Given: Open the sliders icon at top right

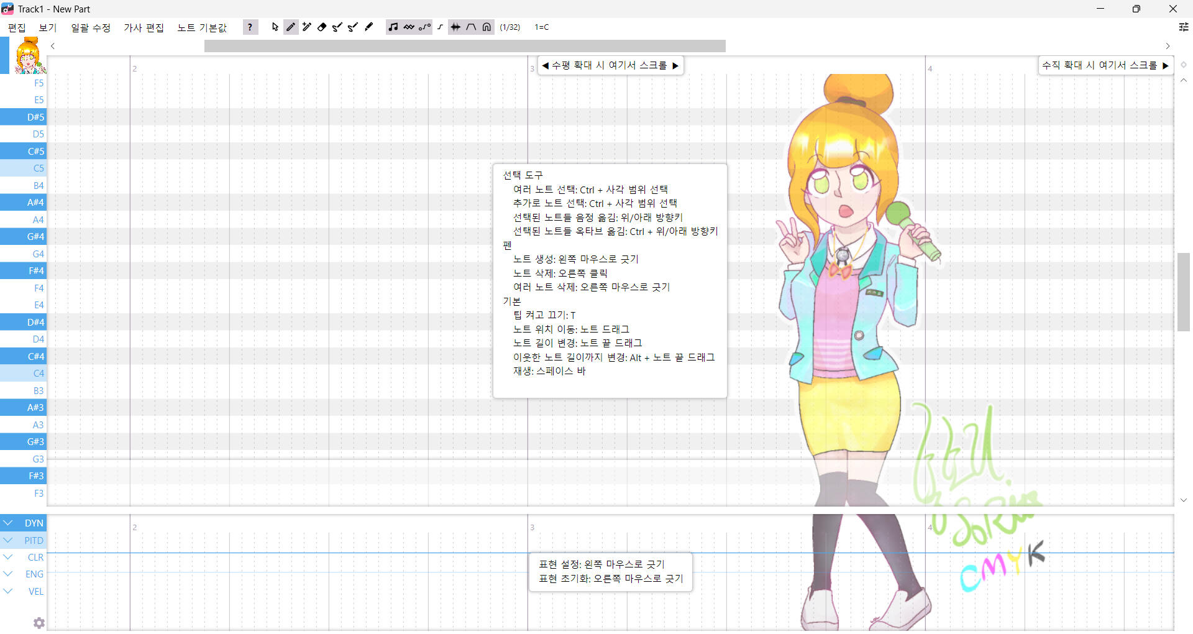Looking at the screenshot, I should click(x=1183, y=27).
